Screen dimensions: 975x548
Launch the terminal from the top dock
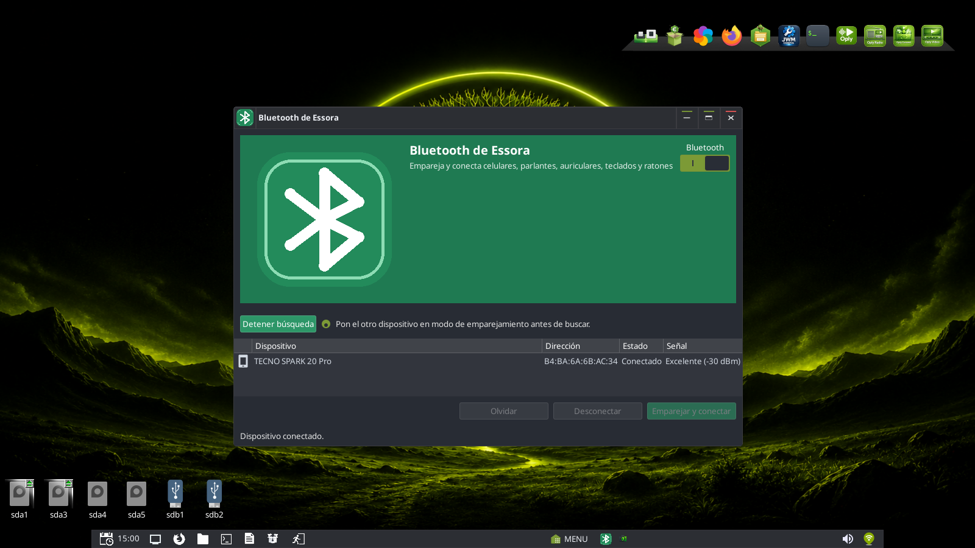[818, 36]
